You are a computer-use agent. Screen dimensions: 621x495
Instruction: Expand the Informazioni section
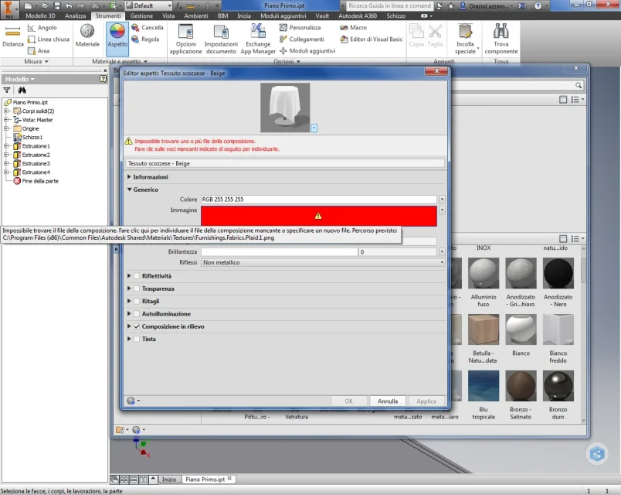pos(129,177)
